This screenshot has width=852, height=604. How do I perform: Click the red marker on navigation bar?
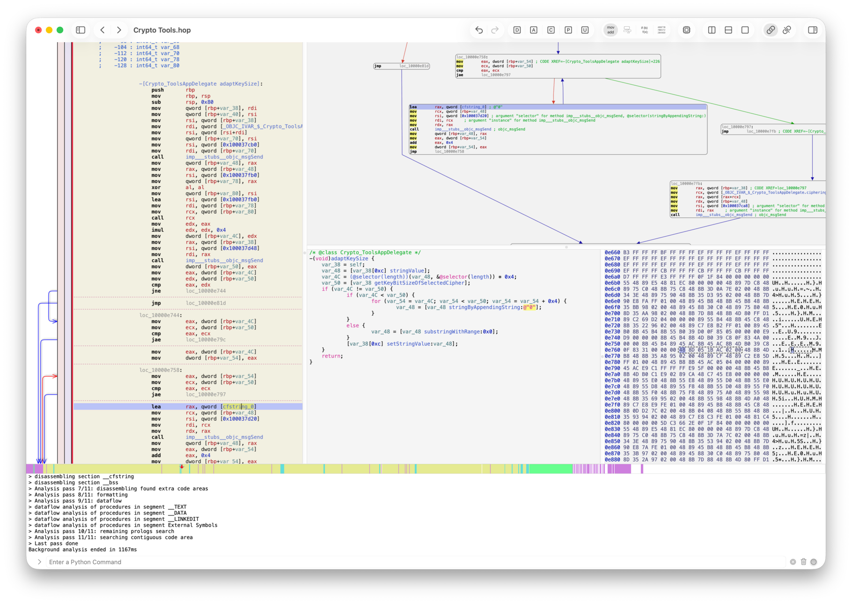pos(182,467)
